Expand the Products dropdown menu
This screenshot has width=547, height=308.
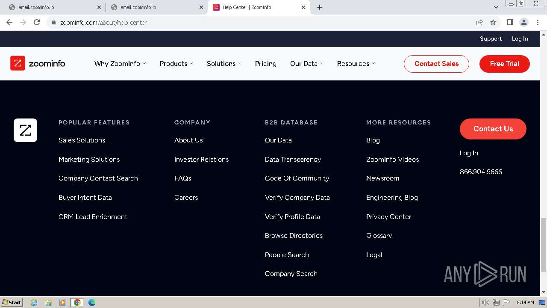[176, 64]
